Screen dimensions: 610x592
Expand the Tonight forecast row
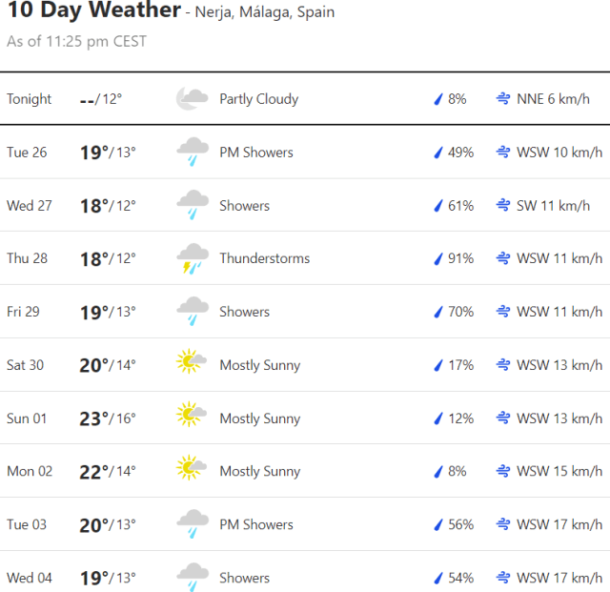click(305, 98)
